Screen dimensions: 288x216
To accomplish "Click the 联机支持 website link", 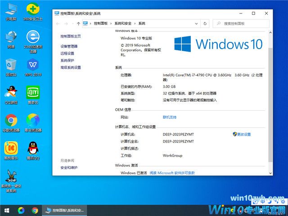I will [170, 117].
